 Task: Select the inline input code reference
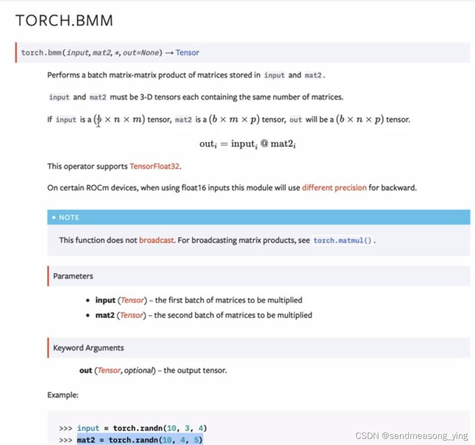pyautogui.click(x=59, y=97)
